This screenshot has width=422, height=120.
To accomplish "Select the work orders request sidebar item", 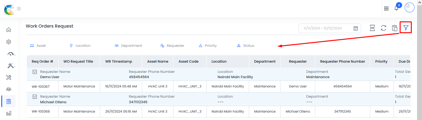I will pyautogui.click(x=9, y=101).
